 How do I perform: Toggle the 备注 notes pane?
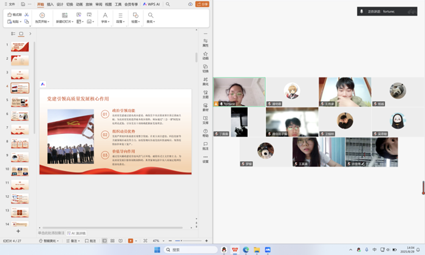coord(75,240)
